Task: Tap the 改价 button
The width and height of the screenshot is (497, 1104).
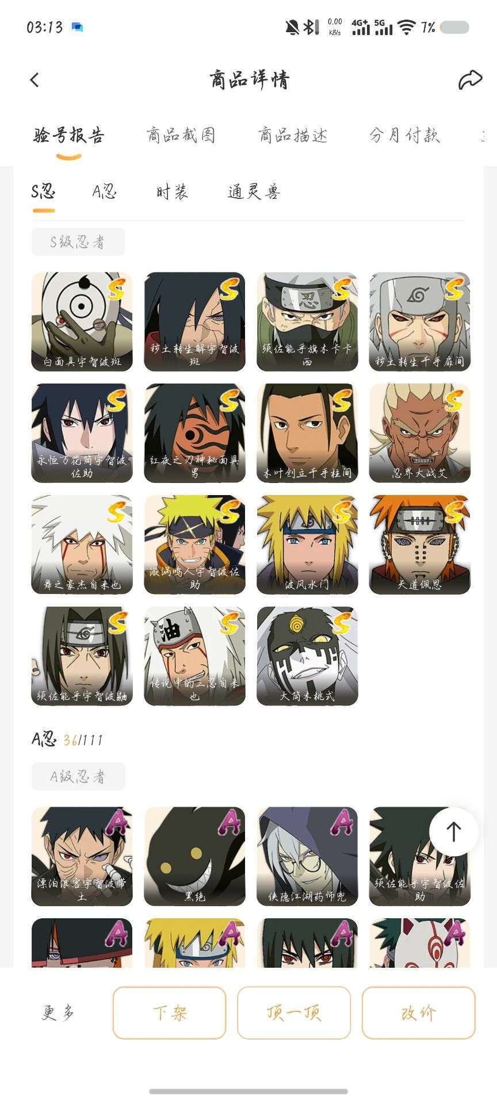Action: (x=418, y=1013)
